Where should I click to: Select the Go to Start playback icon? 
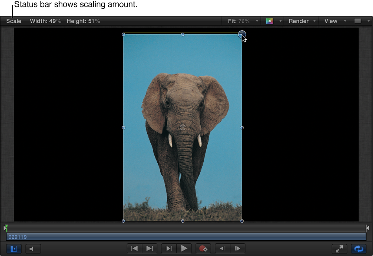[x=134, y=248]
